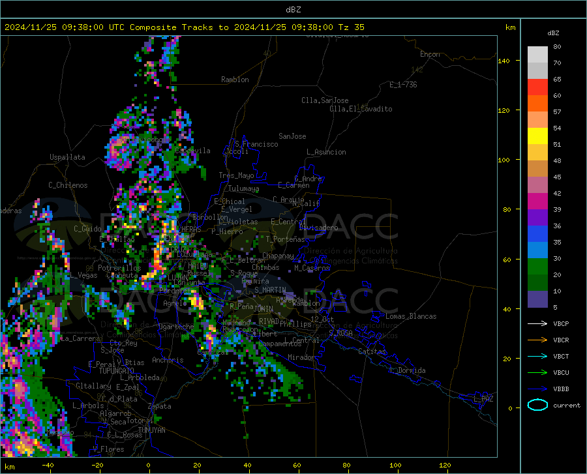Click the VBCP legend label
This screenshot has height=474, width=587.
tap(561, 323)
